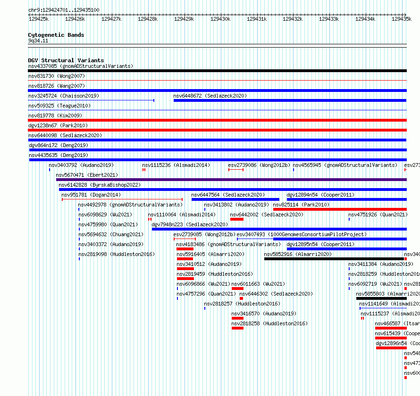Open nsv1110064 (Alsmadi2014) label
Screen dimensions: 420x396
(182, 214)
